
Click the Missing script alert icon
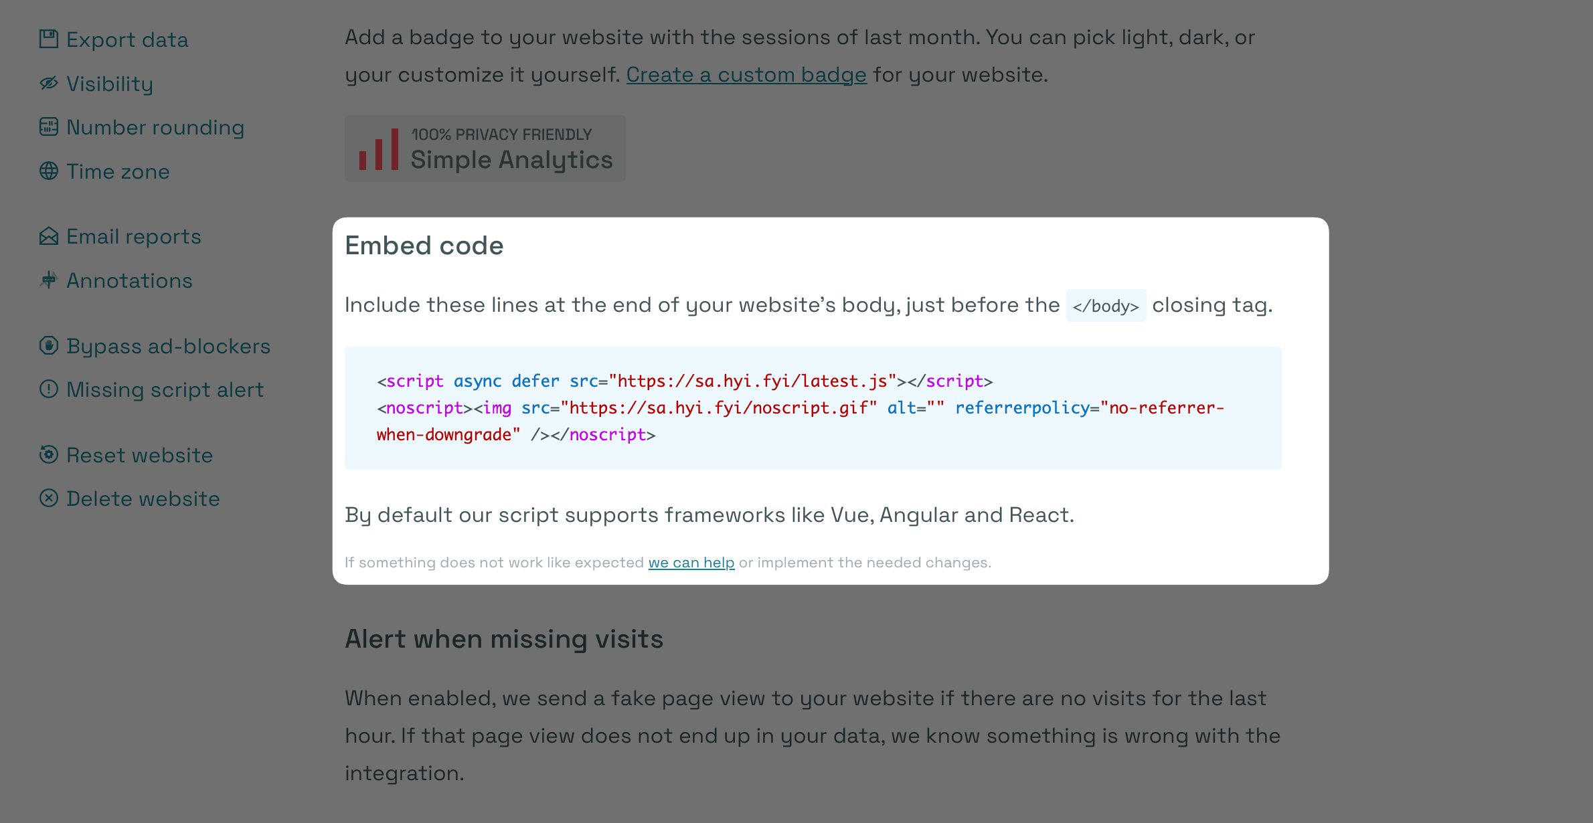pos(49,389)
